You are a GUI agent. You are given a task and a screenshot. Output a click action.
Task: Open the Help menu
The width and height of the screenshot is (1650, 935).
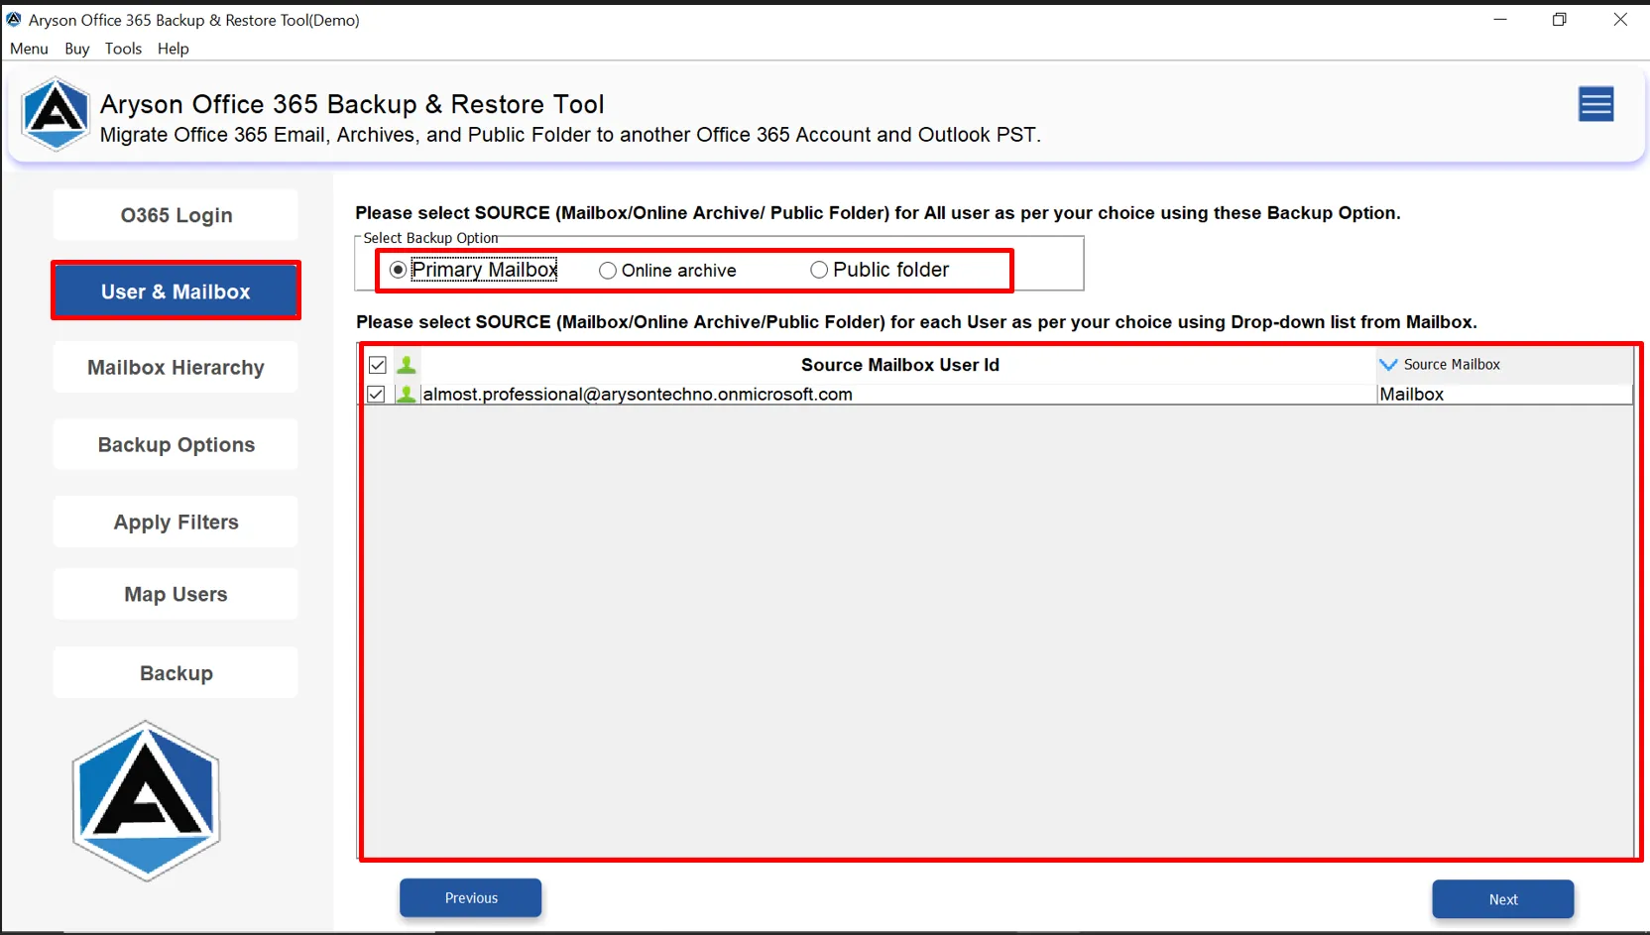click(x=173, y=48)
